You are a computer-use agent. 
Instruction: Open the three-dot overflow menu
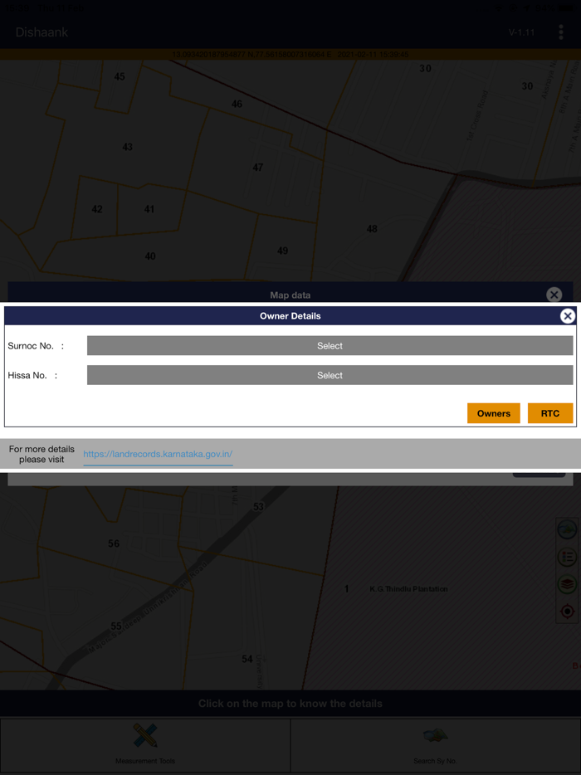click(561, 32)
